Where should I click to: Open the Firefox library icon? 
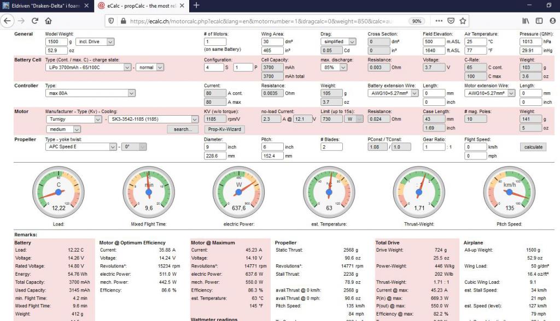pyautogui.click(x=526, y=21)
